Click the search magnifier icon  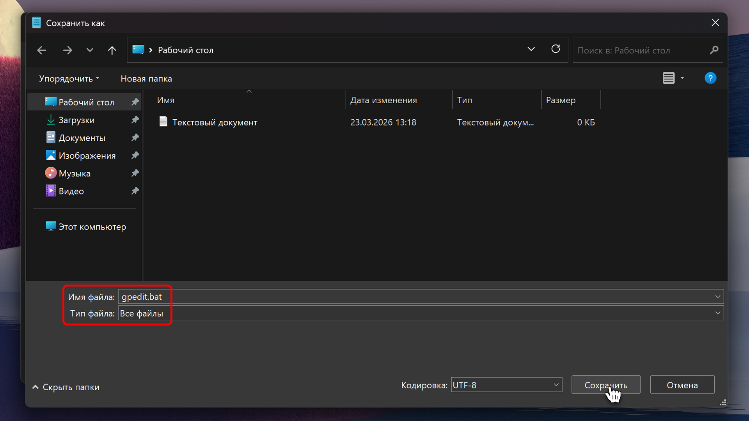click(x=714, y=50)
